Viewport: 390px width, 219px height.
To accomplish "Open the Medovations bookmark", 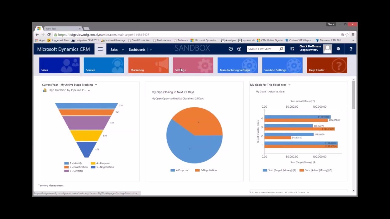I will point(162,40).
